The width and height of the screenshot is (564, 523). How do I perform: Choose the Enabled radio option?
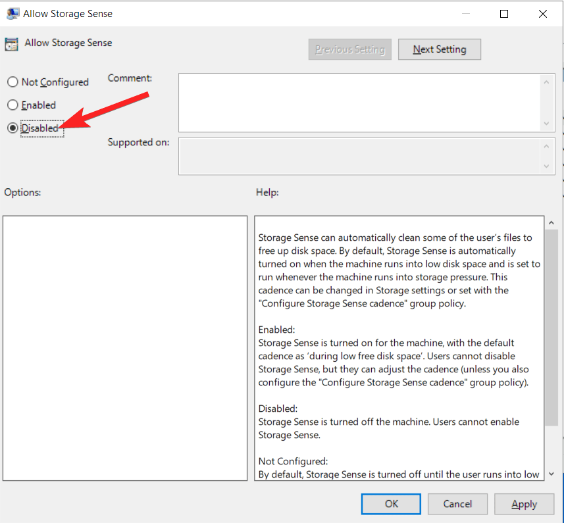[13, 105]
